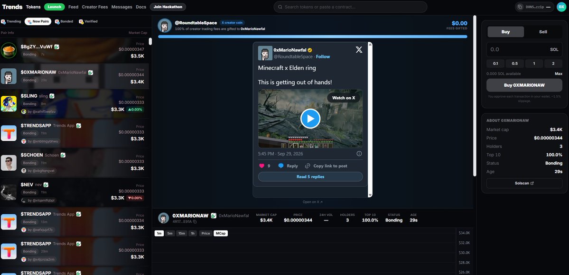Switch to the Verified tab
The height and width of the screenshot is (275, 569).
click(88, 21)
